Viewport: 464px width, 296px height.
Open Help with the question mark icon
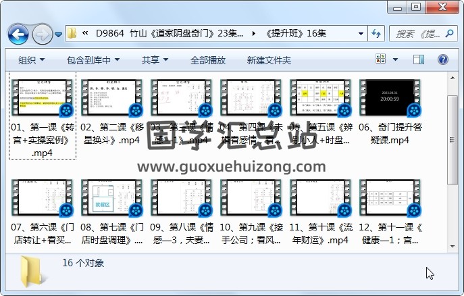pos(442,59)
